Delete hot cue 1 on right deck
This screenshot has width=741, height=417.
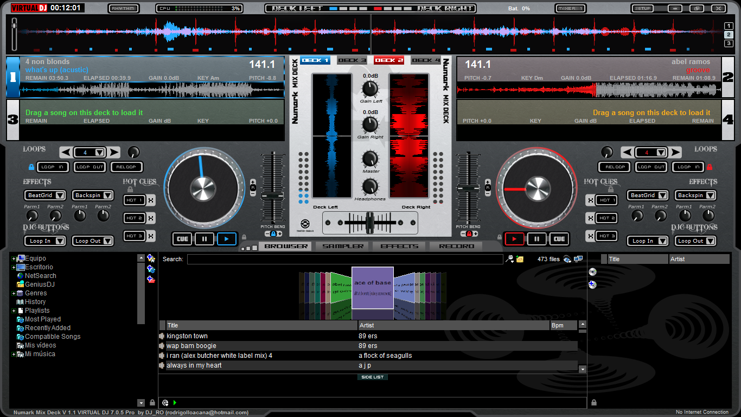[x=590, y=200]
